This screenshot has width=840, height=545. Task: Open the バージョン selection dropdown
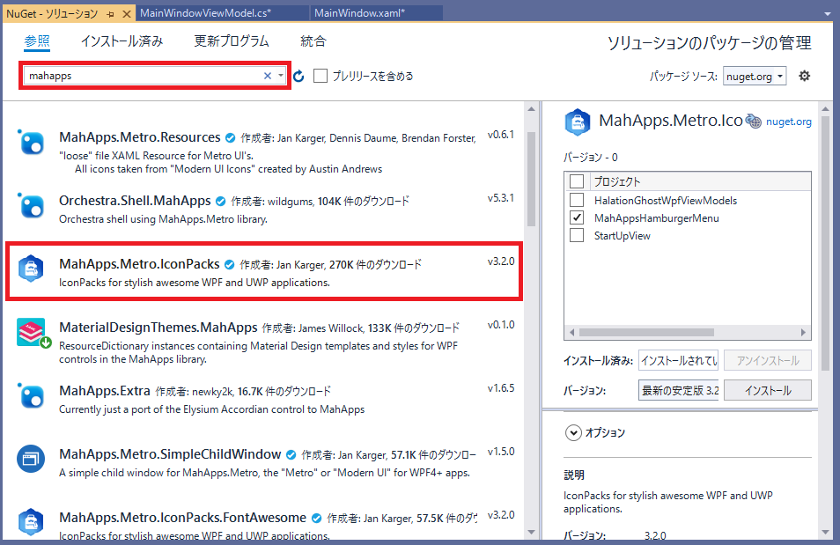(680, 390)
